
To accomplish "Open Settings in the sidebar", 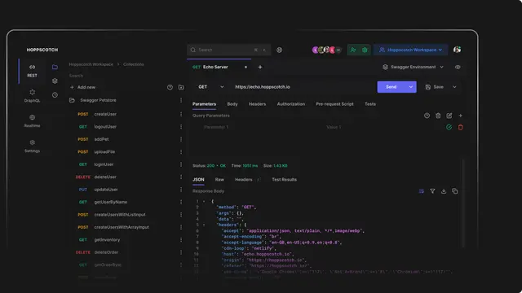I will 32,146.
